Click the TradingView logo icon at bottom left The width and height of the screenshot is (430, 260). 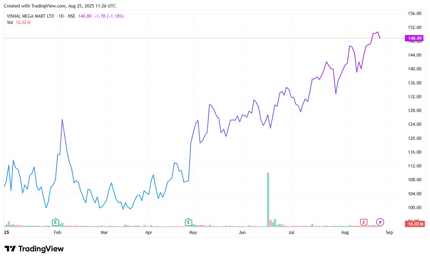coord(10,249)
